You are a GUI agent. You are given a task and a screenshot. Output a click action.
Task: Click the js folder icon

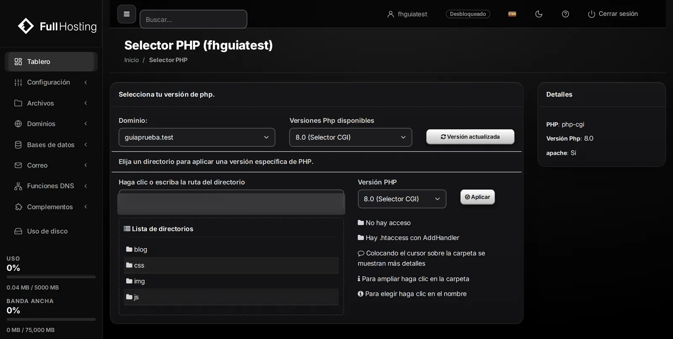click(129, 297)
